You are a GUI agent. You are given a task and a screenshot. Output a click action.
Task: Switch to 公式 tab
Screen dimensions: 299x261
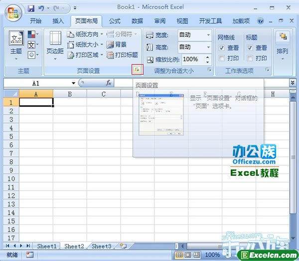point(115,21)
